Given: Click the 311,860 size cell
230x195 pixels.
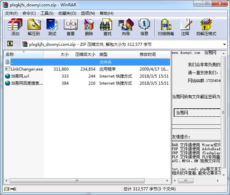Looking at the screenshot, I should (61, 69).
